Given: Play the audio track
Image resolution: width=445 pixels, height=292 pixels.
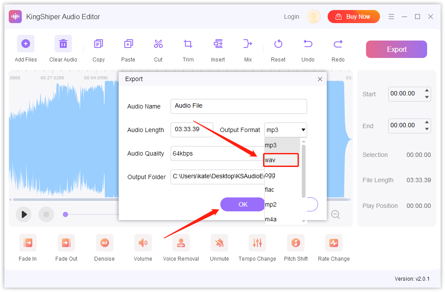Looking at the screenshot, I should click(x=24, y=214).
